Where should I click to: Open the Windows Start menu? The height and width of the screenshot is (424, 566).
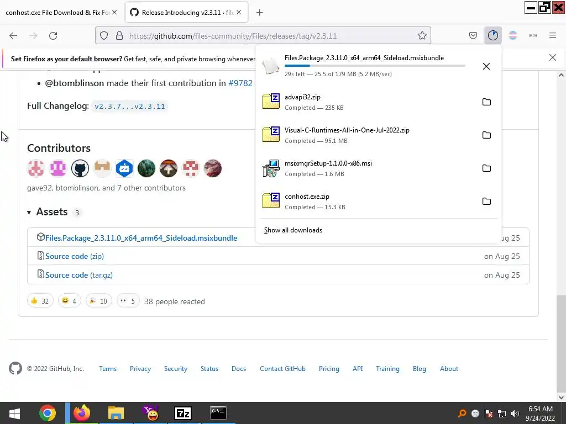[x=14, y=413]
